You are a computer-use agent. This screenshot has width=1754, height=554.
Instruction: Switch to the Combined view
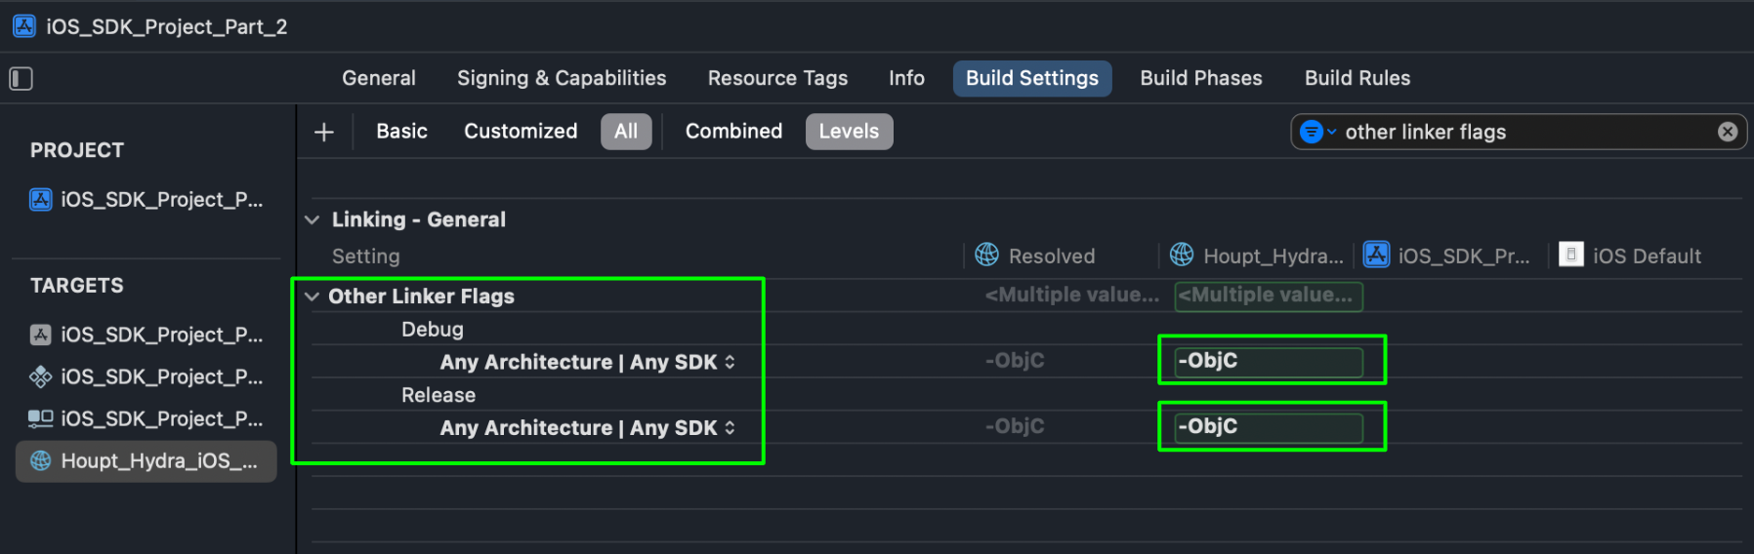tap(733, 132)
